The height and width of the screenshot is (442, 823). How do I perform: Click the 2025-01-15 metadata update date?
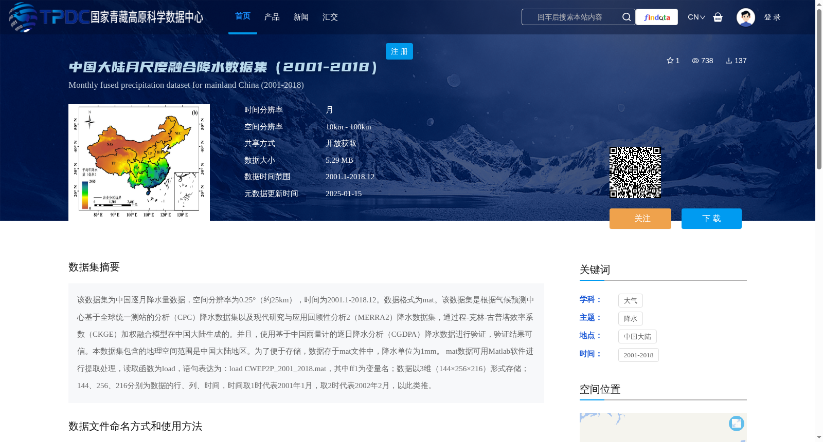(x=344, y=194)
